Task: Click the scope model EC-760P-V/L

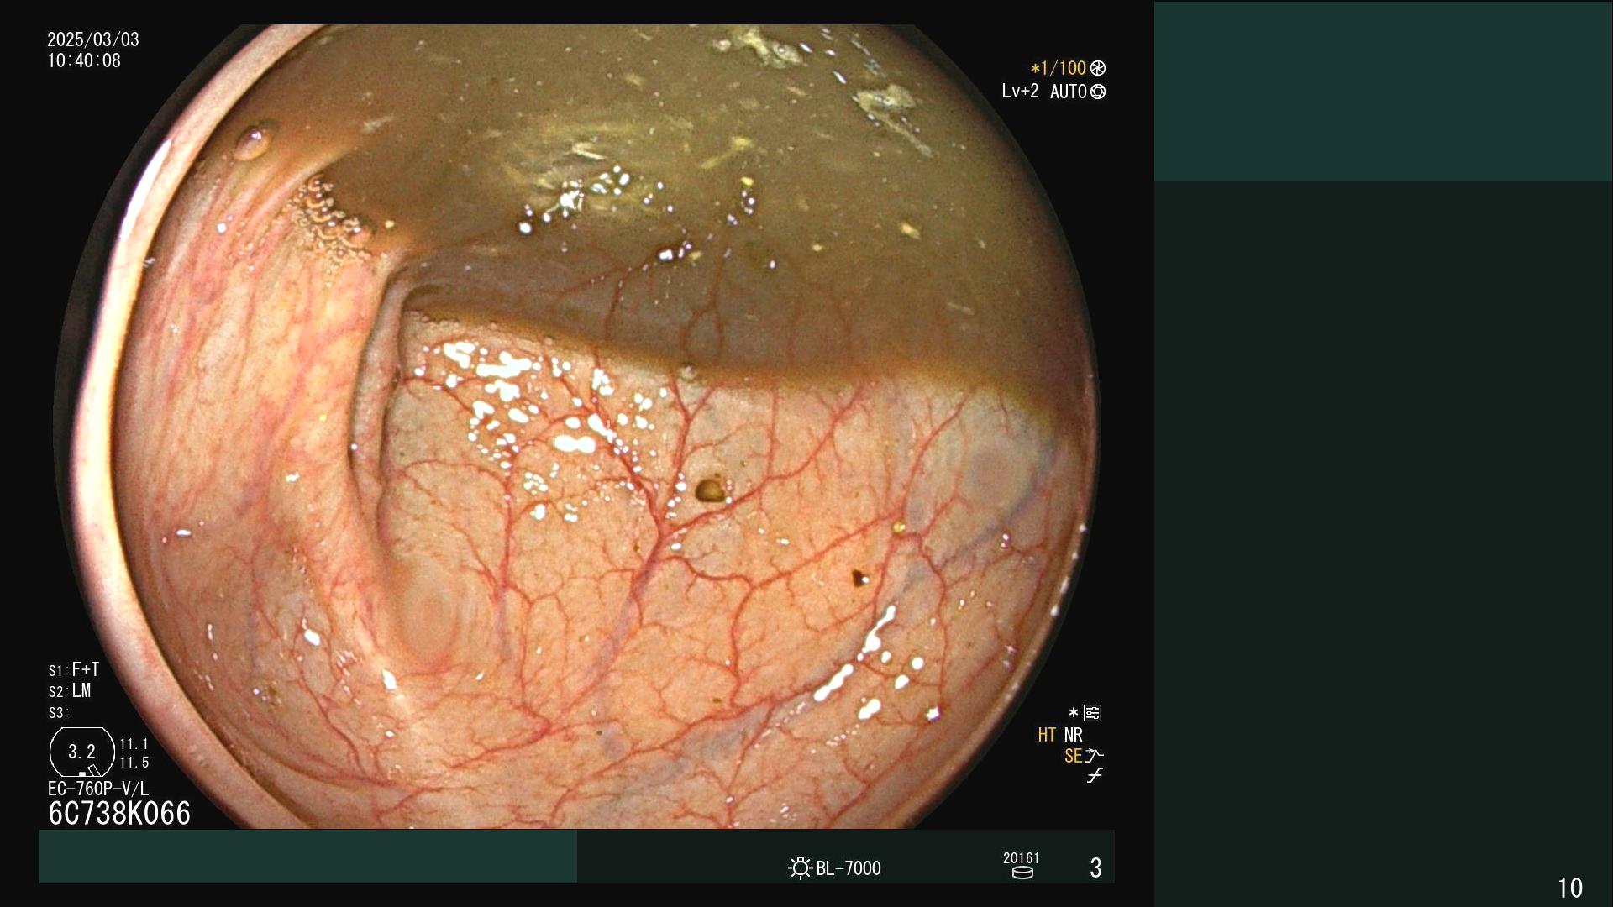Action: 98,789
